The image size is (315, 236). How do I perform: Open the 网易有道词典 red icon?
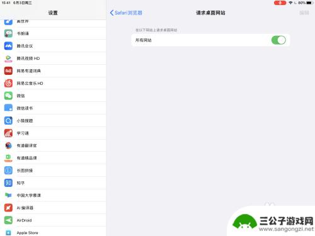pyautogui.click(x=8, y=71)
